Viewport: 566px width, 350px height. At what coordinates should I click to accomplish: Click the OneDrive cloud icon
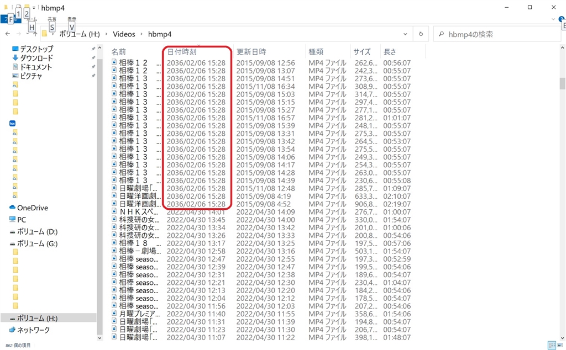pos(12,208)
